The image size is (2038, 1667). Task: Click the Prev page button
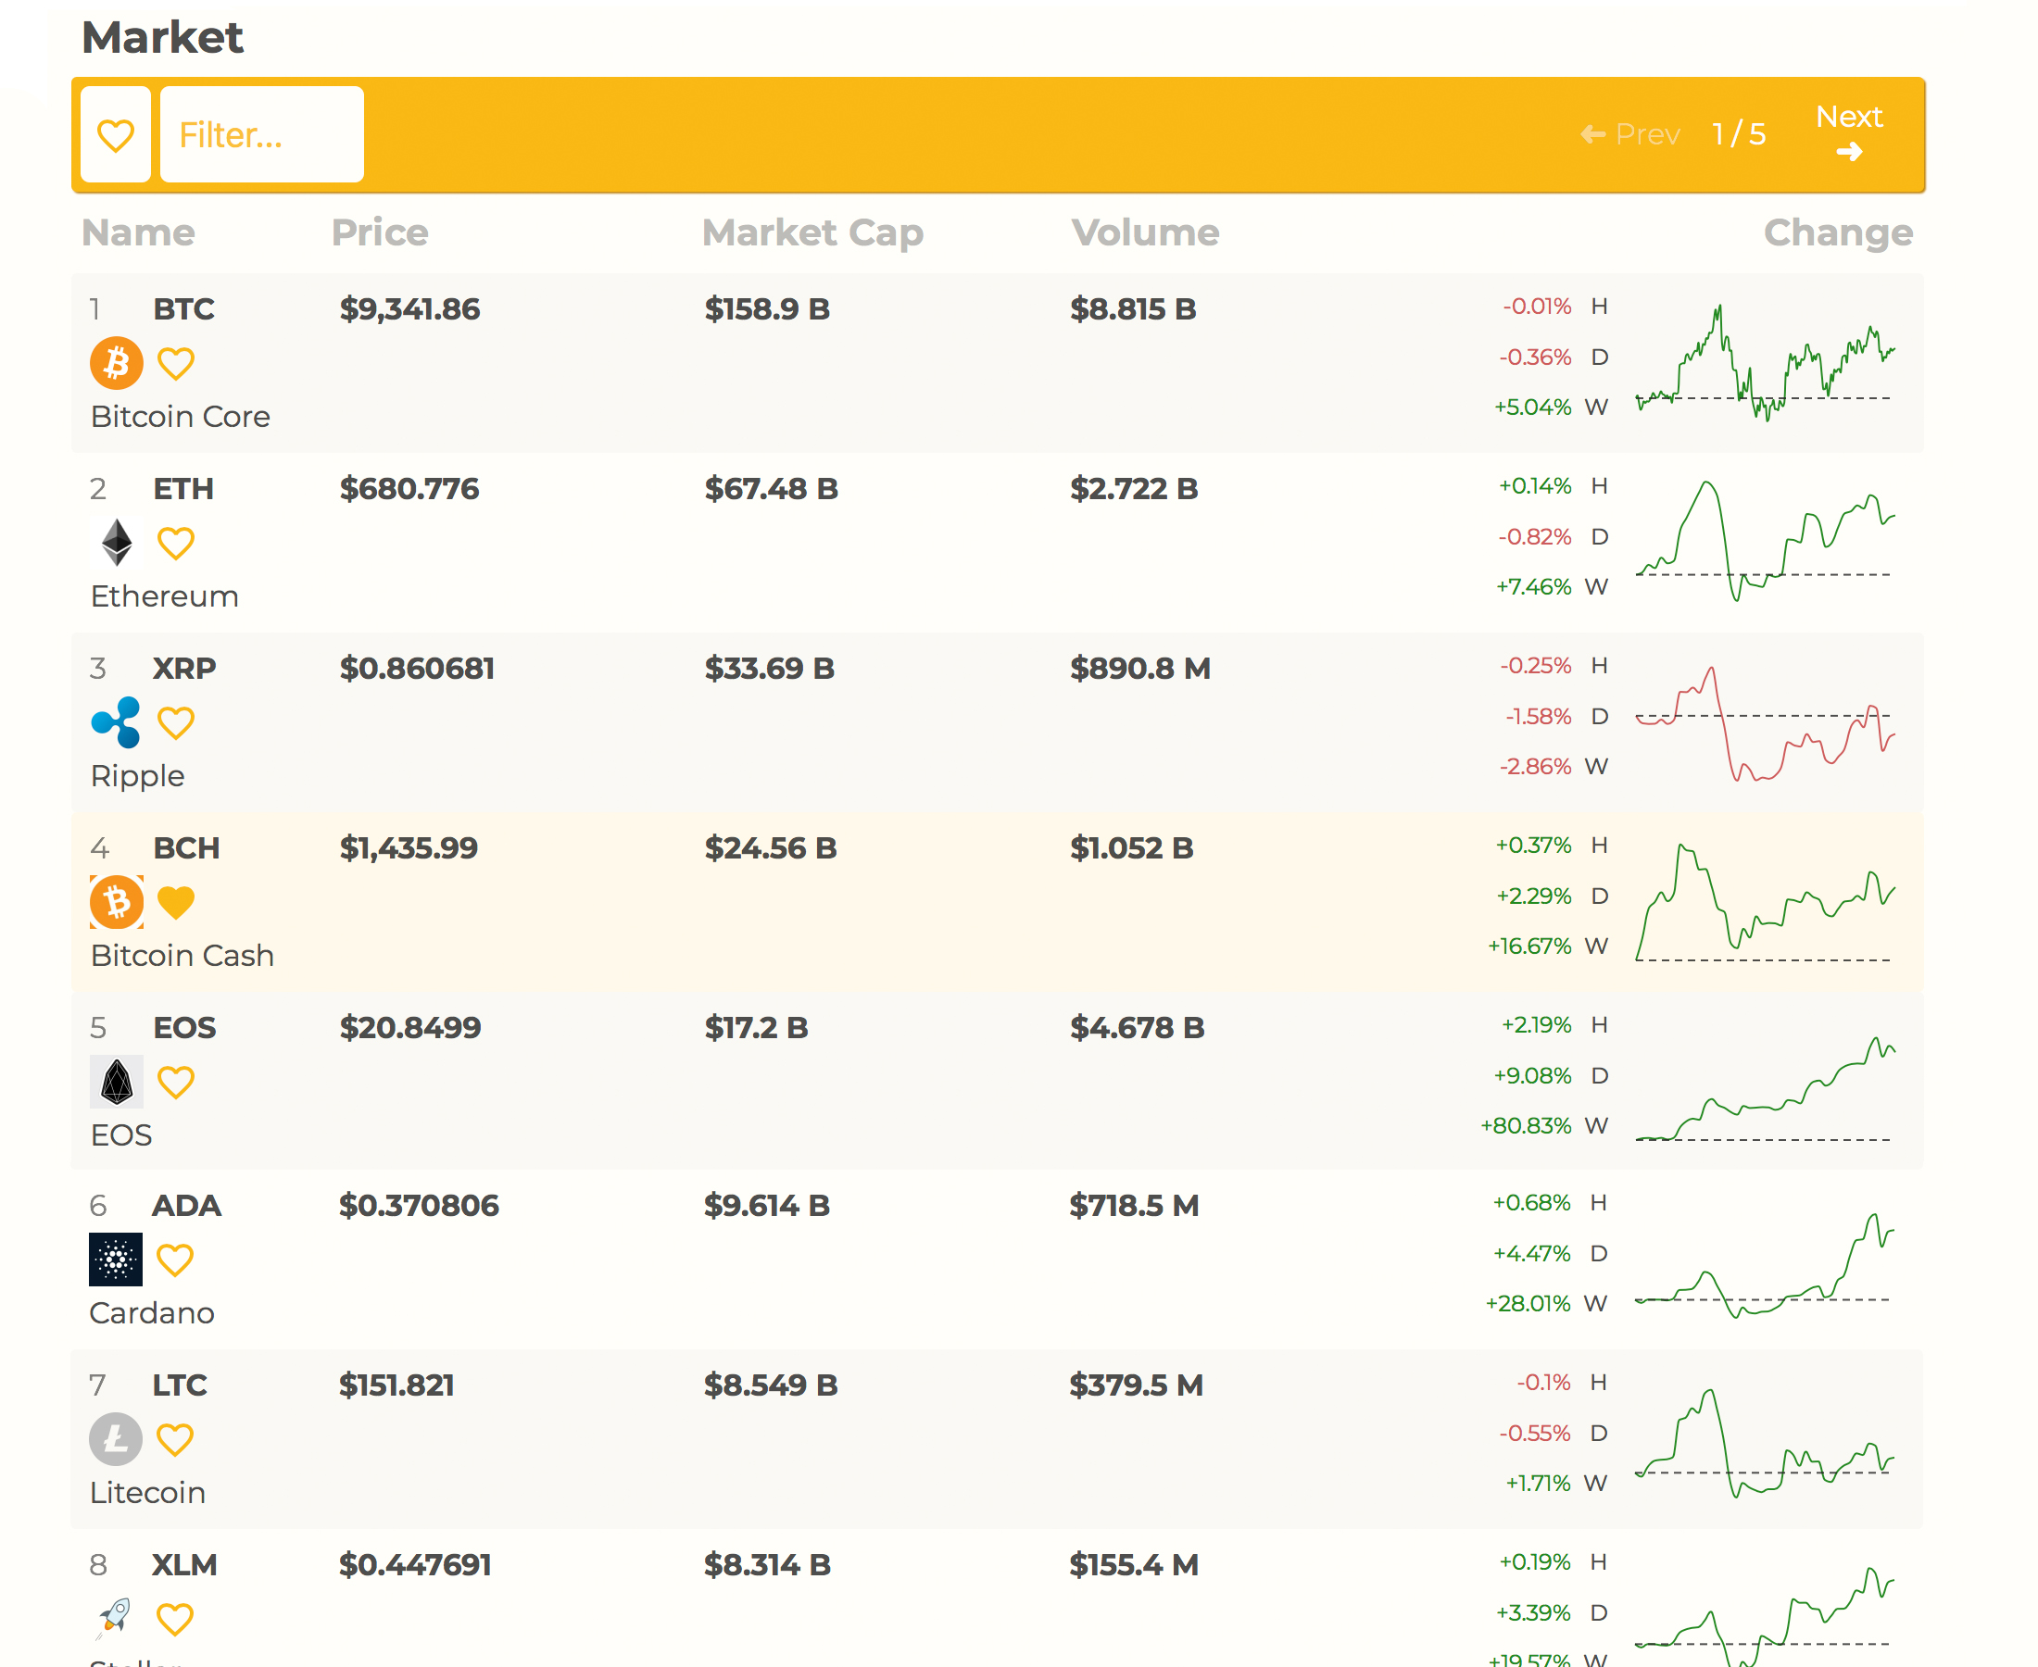point(1629,133)
